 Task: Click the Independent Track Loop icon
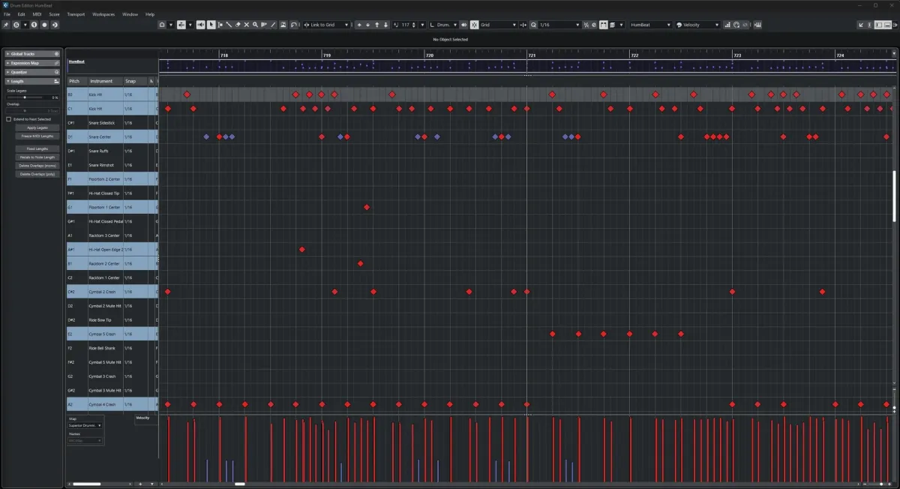[x=293, y=25]
